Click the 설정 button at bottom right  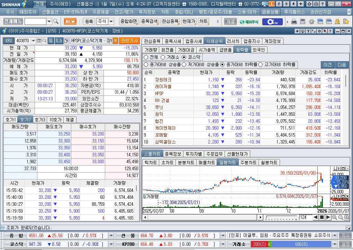(x=346, y=244)
